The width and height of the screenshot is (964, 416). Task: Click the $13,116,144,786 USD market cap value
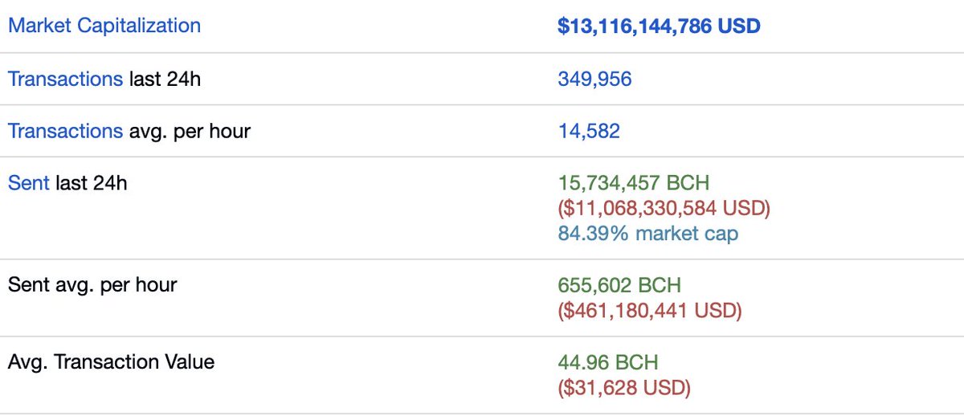[659, 26]
